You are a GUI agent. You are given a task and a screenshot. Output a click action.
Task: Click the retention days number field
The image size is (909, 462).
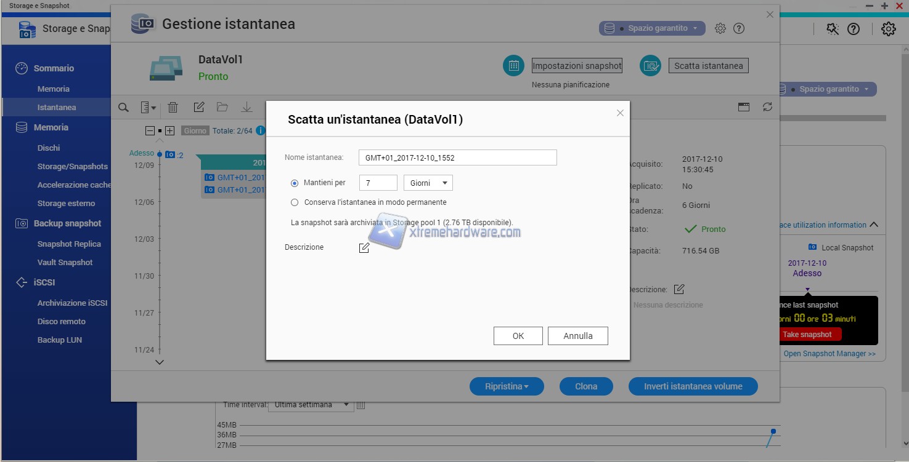point(378,183)
